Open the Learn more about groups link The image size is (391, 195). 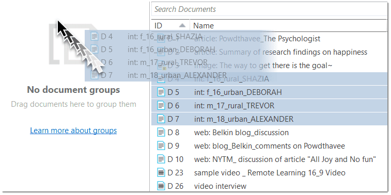[73, 131]
